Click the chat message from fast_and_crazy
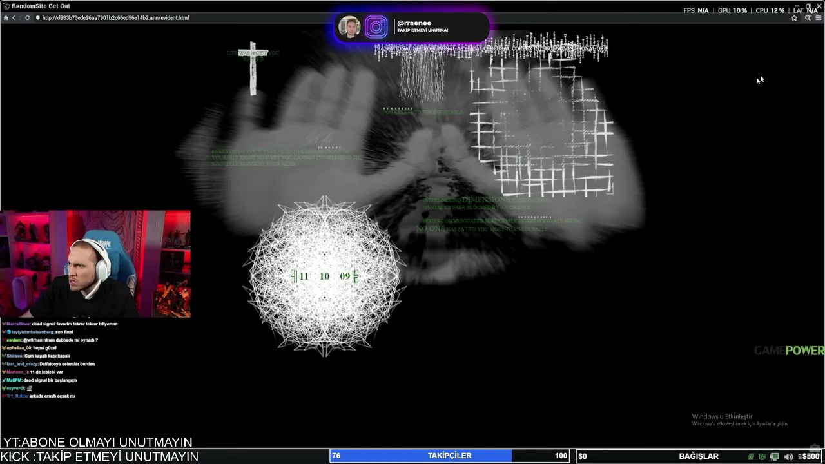This screenshot has width=825, height=464. [x=48, y=364]
